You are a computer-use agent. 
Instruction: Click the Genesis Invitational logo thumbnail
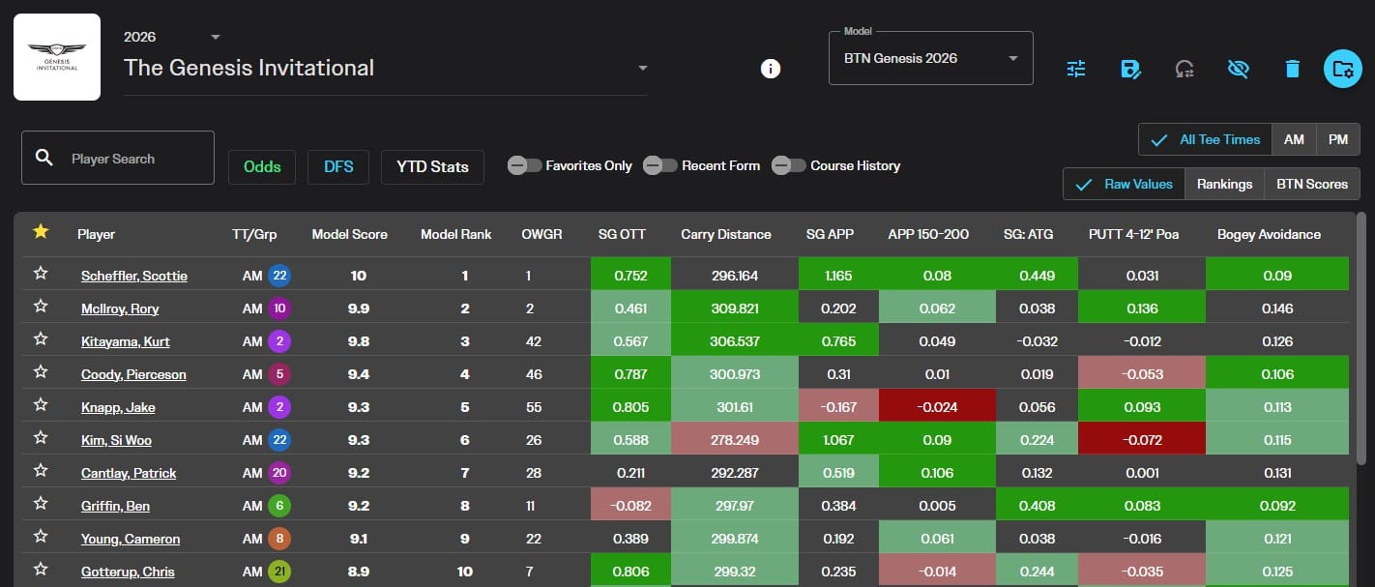(57, 57)
